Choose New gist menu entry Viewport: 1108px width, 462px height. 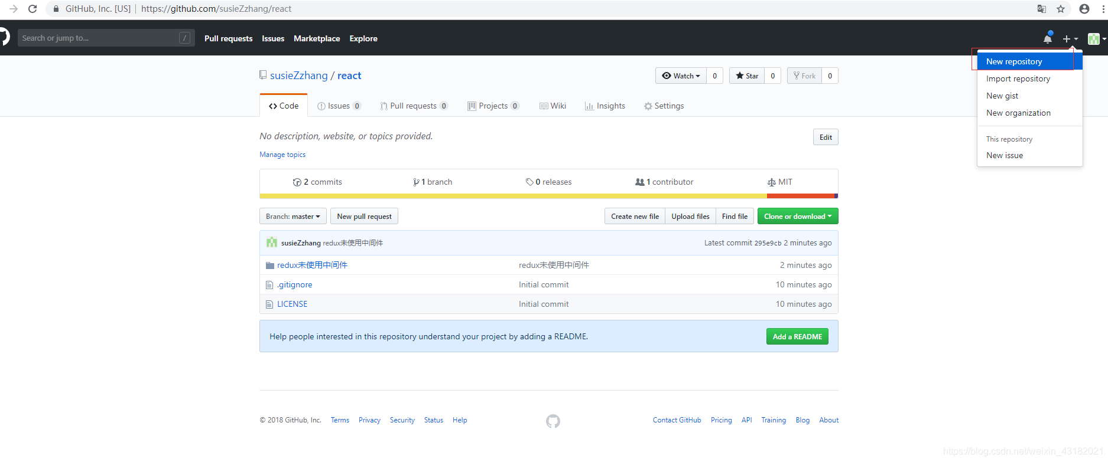click(x=1030, y=96)
